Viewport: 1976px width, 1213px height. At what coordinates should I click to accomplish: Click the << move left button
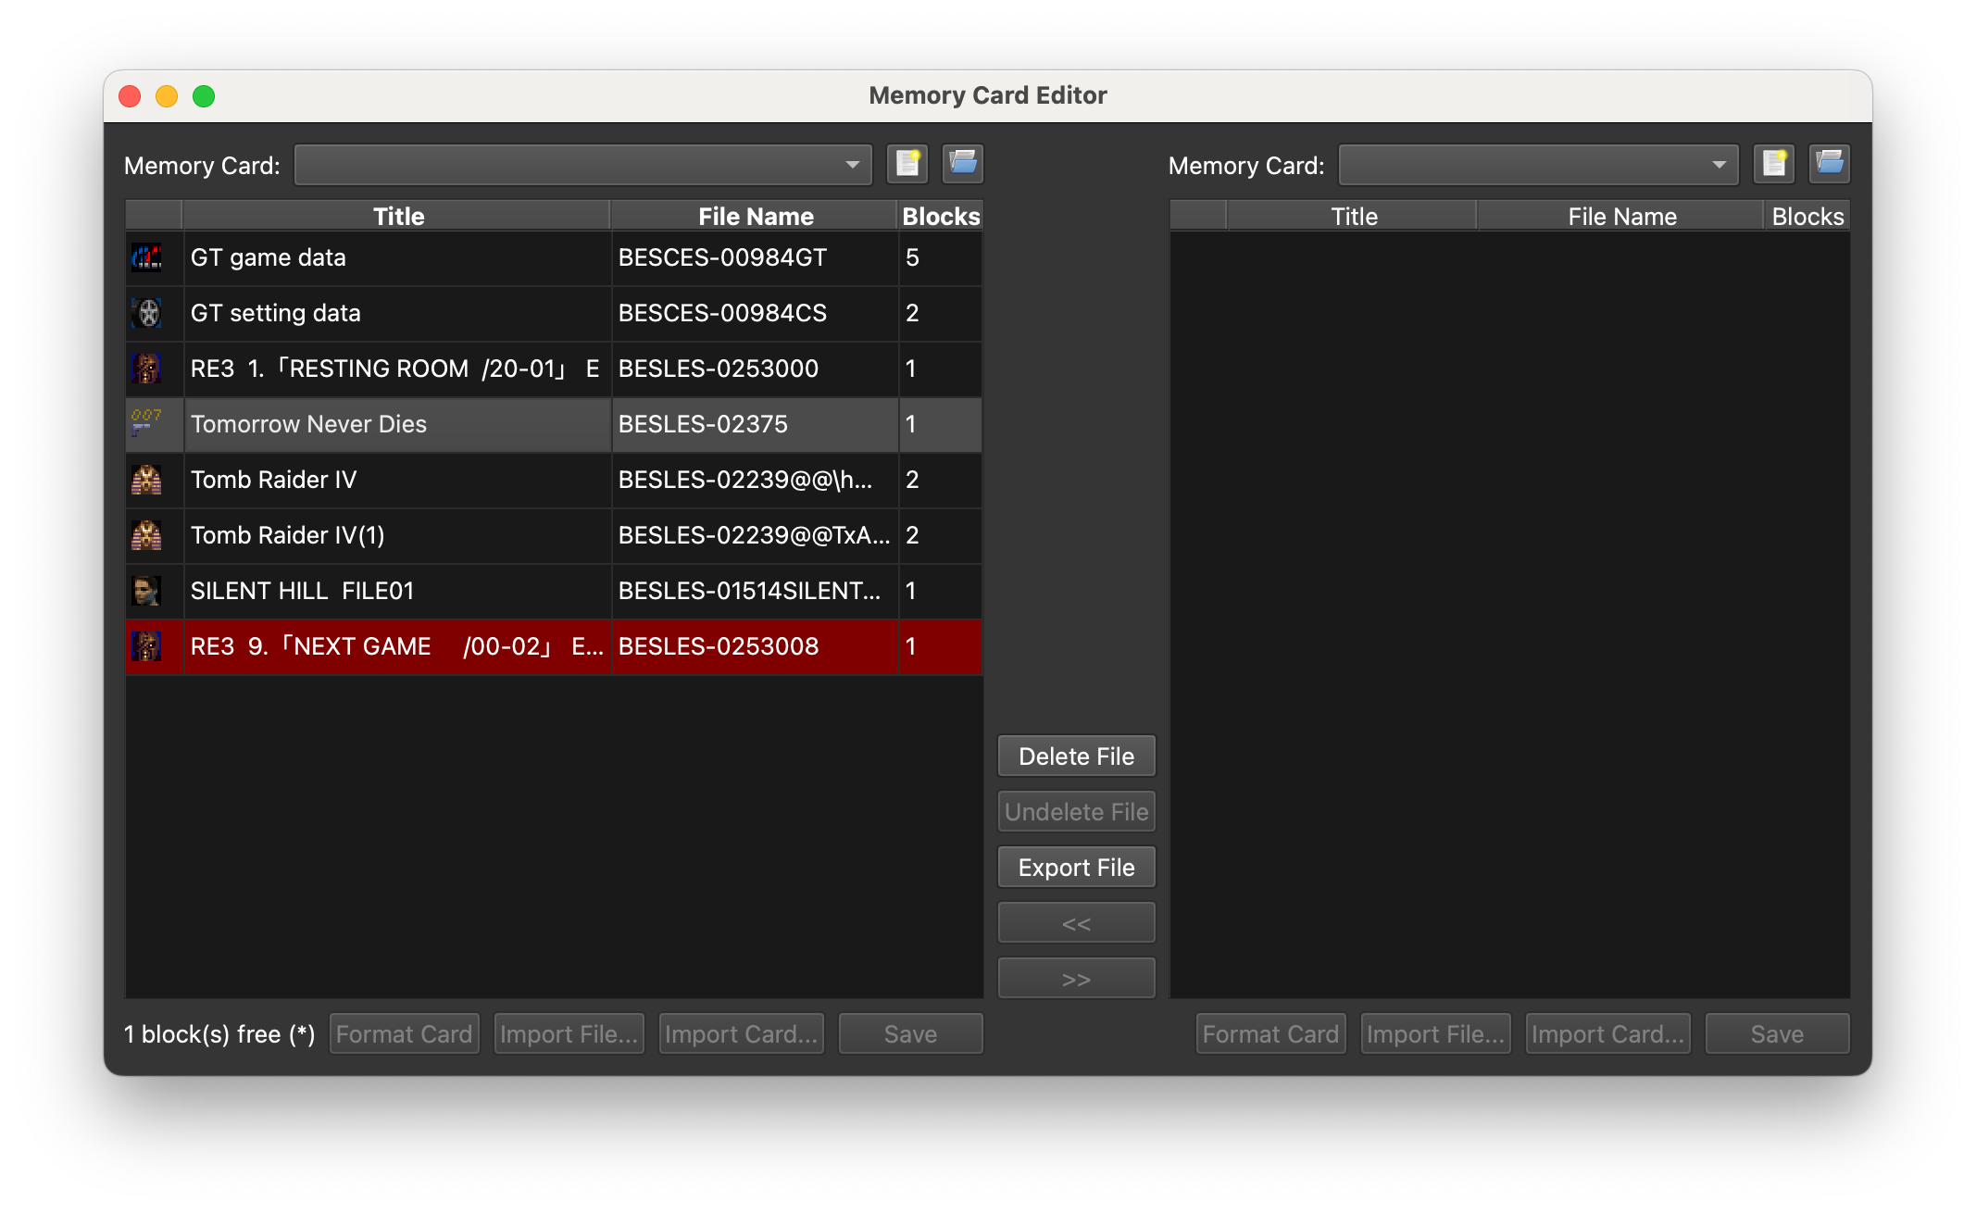pyautogui.click(x=1076, y=923)
